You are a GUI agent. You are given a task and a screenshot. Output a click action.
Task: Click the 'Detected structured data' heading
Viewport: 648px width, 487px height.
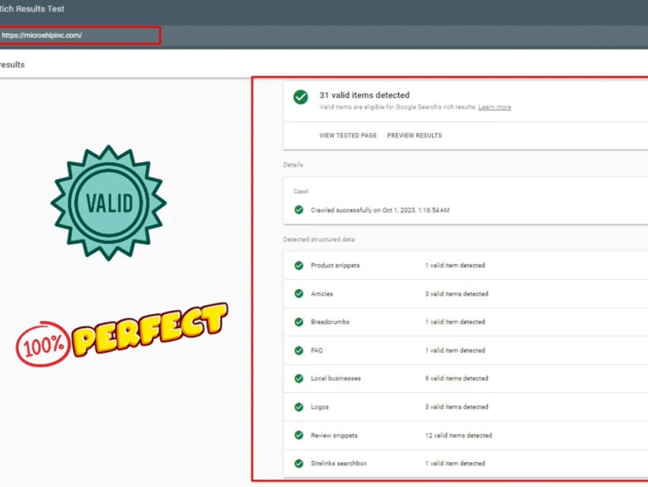point(319,239)
